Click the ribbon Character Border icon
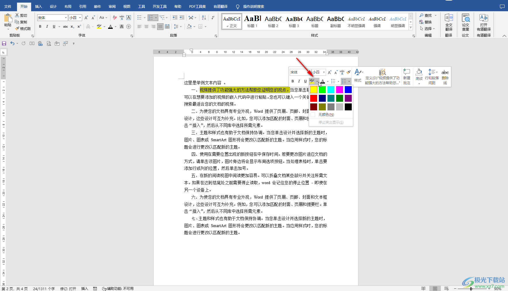Image resolution: width=508 pixels, height=291 pixels. pyautogui.click(x=129, y=18)
